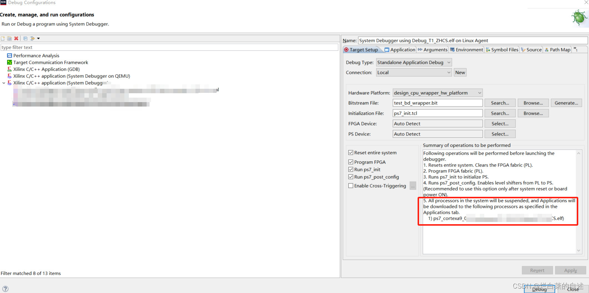The image size is (589, 293).
Task: Click the summary scrollbar down arrow
Action: click(579, 250)
